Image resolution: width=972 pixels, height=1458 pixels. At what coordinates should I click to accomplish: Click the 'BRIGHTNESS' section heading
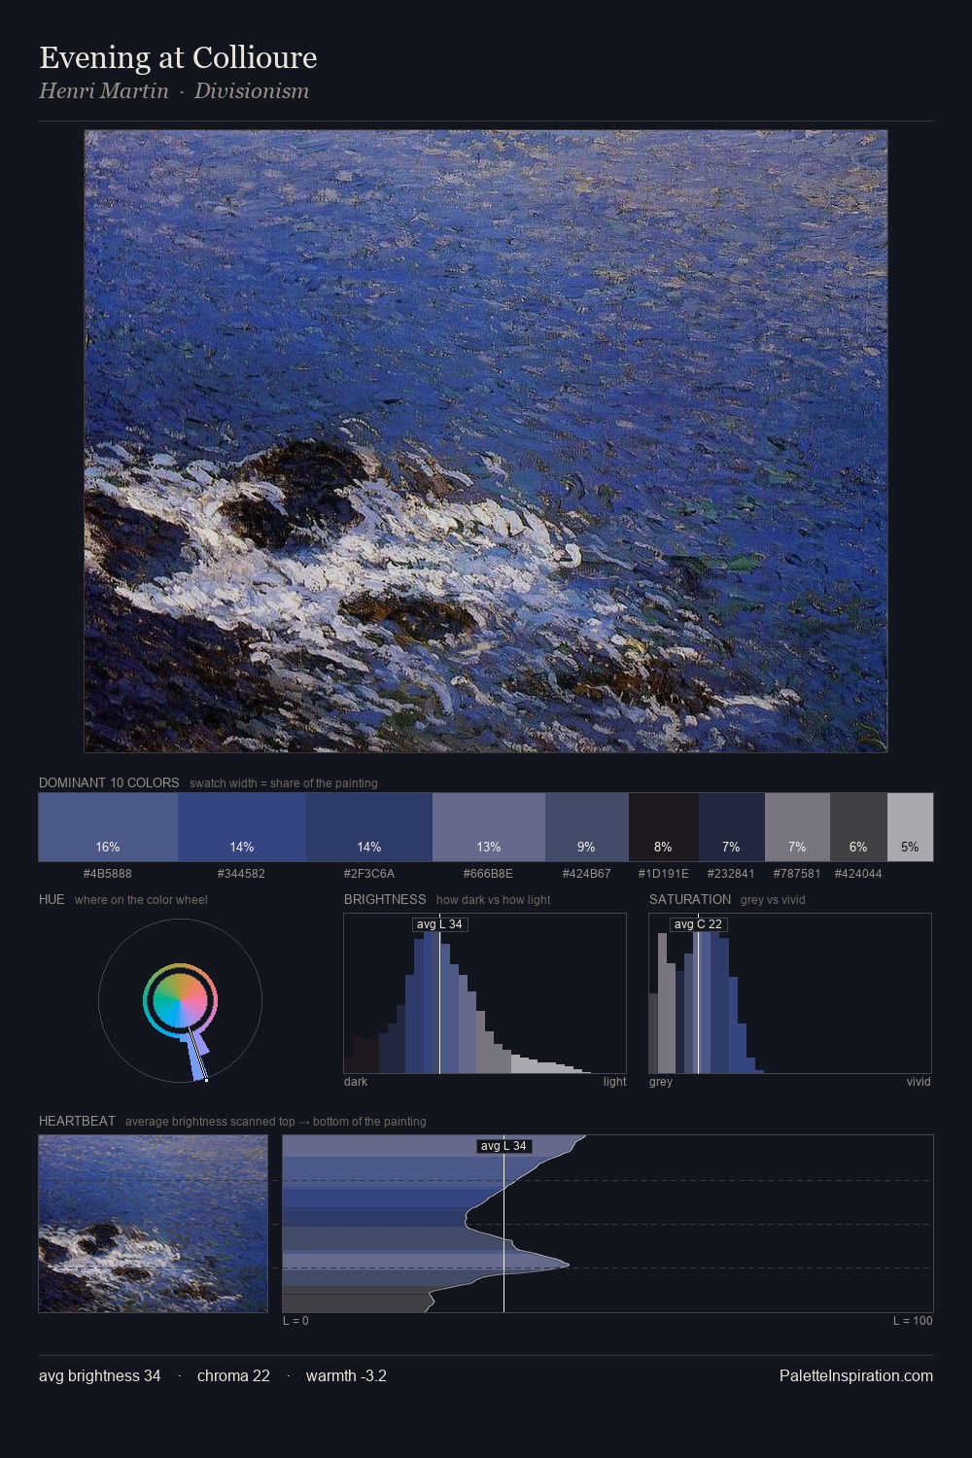(x=385, y=899)
